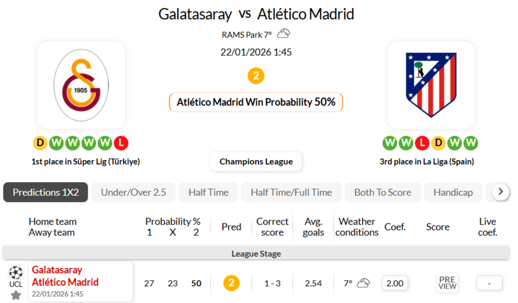
Task: Select the Predictions 1X2 tab
Action: click(46, 192)
